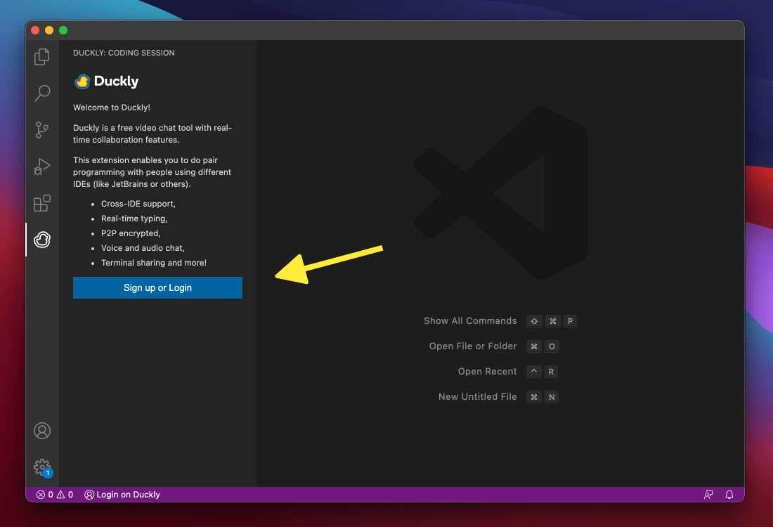Open the Source Control view icon
Viewport: 773px width, 527px height.
pos(42,130)
